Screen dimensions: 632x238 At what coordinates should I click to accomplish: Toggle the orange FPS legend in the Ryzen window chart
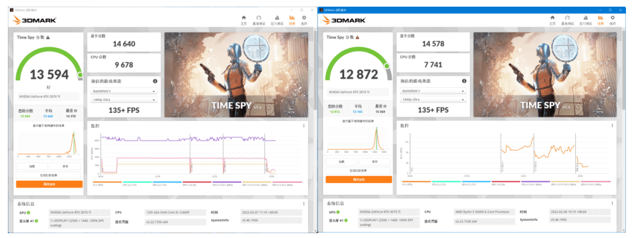coord(417,183)
